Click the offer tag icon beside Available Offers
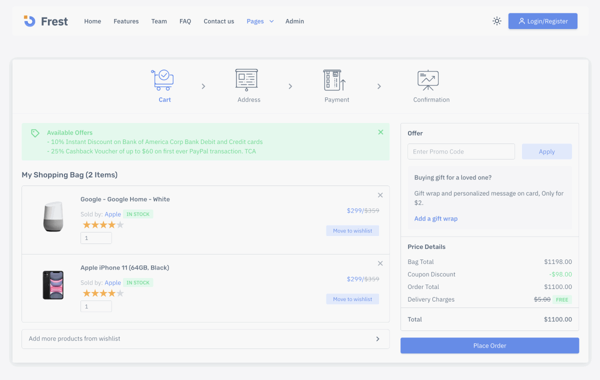This screenshot has height=380, width=600. pyautogui.click(x=34, y=132)
